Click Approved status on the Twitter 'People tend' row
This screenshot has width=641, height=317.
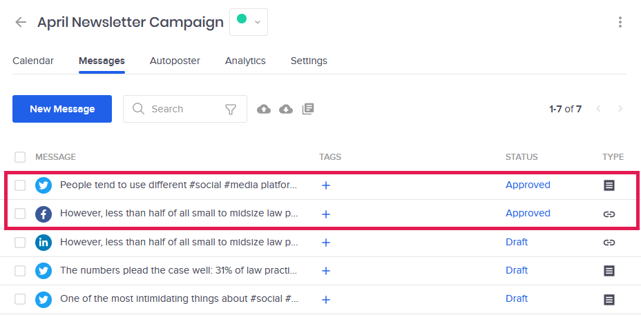pyautogui.click(x=528, y=185)
